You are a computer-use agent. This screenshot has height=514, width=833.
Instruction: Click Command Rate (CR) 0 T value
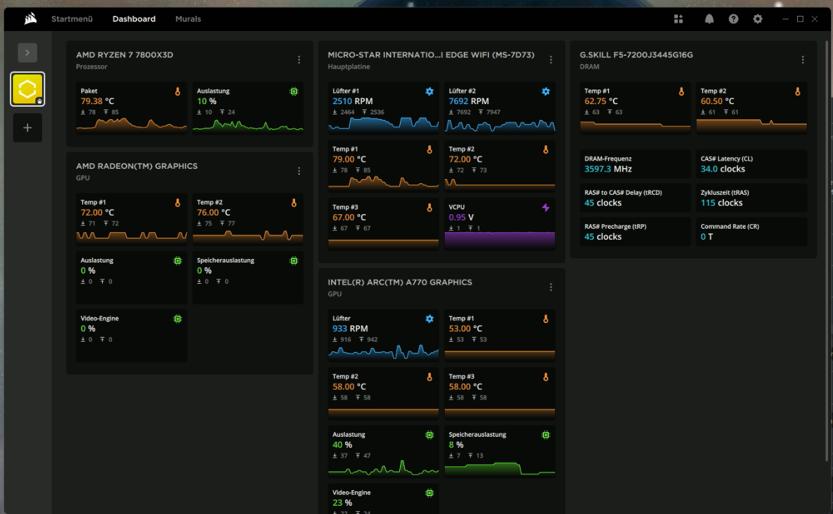coord(707,236)
